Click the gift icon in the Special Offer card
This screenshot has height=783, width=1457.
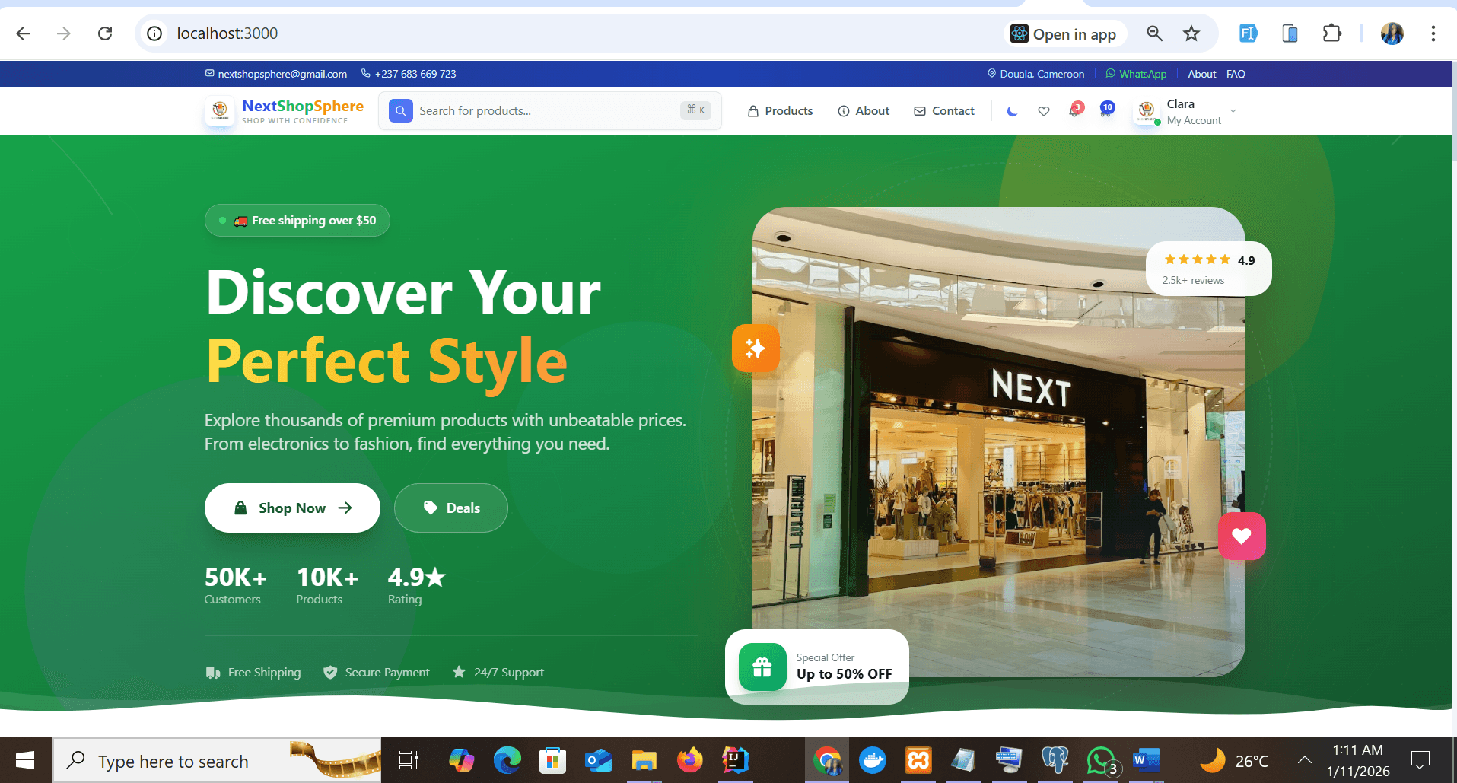click(x=762, y=667)
